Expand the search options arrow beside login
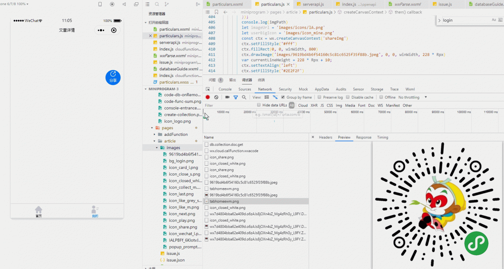The width and height of the screenshot is (504, 269). (x=439, y=20)
